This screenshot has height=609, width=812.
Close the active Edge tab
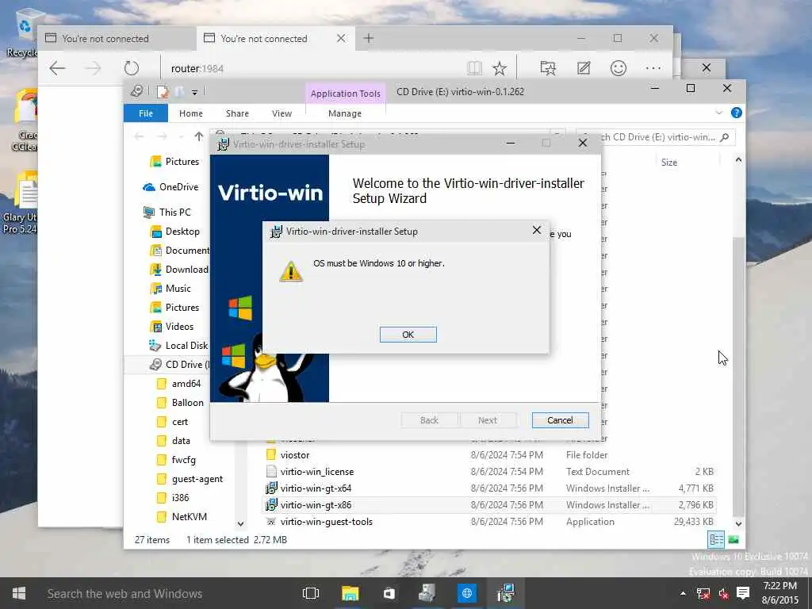point(341,38)
